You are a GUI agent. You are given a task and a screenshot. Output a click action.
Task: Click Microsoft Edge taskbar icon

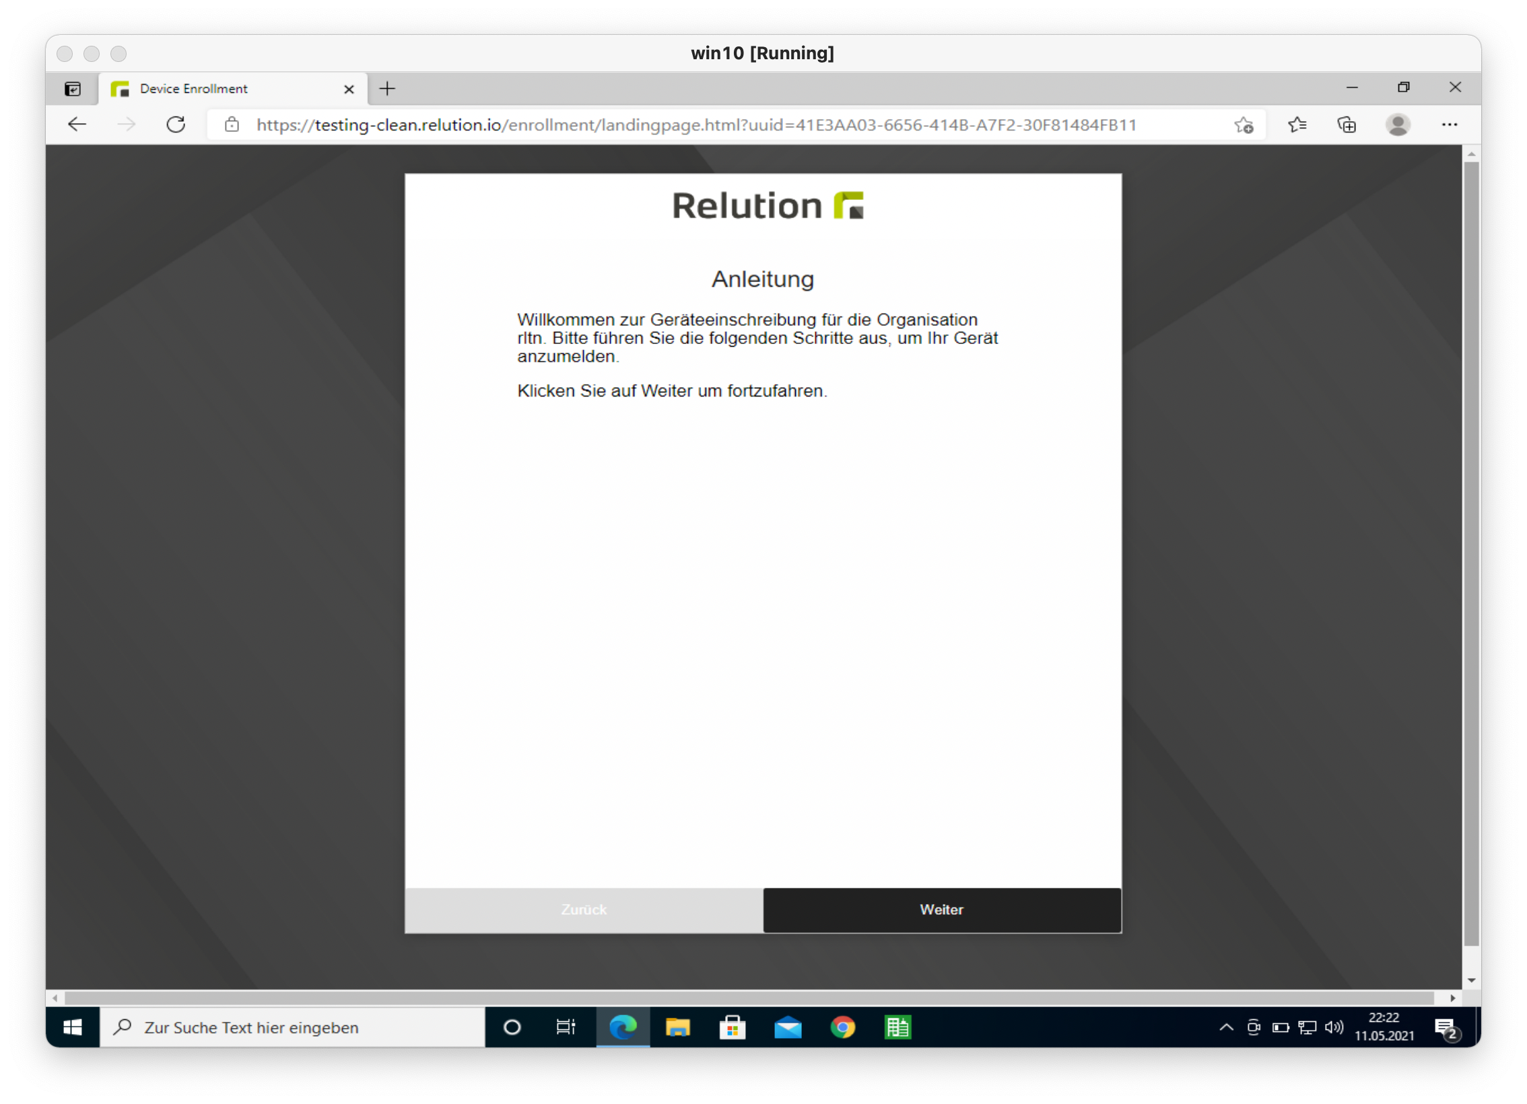pyautogui.click(x=623, y=1027)
